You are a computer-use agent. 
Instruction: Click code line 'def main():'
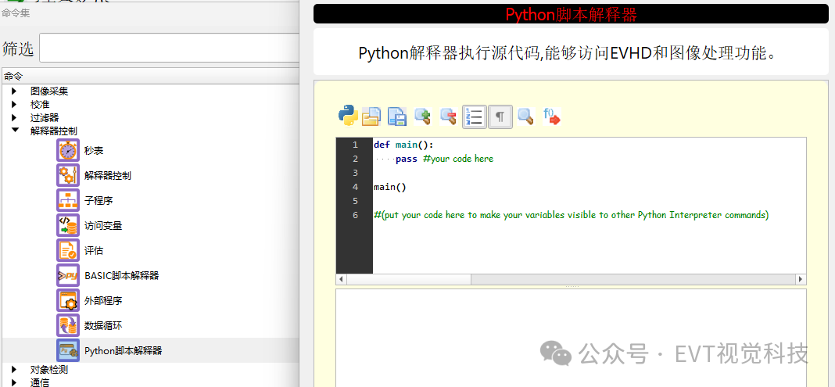pyautogui.click(x=403, y=145)
